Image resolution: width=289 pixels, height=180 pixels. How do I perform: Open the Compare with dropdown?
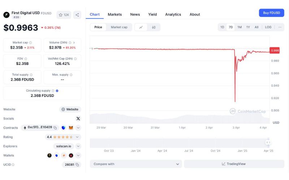coord(135,164)
